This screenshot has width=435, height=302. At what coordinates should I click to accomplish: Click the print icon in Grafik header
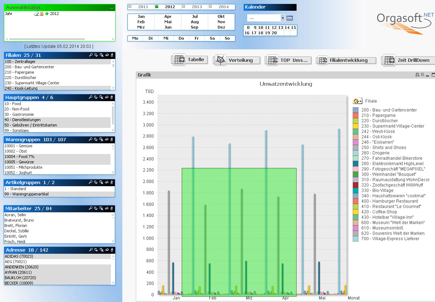coord(417,75)
